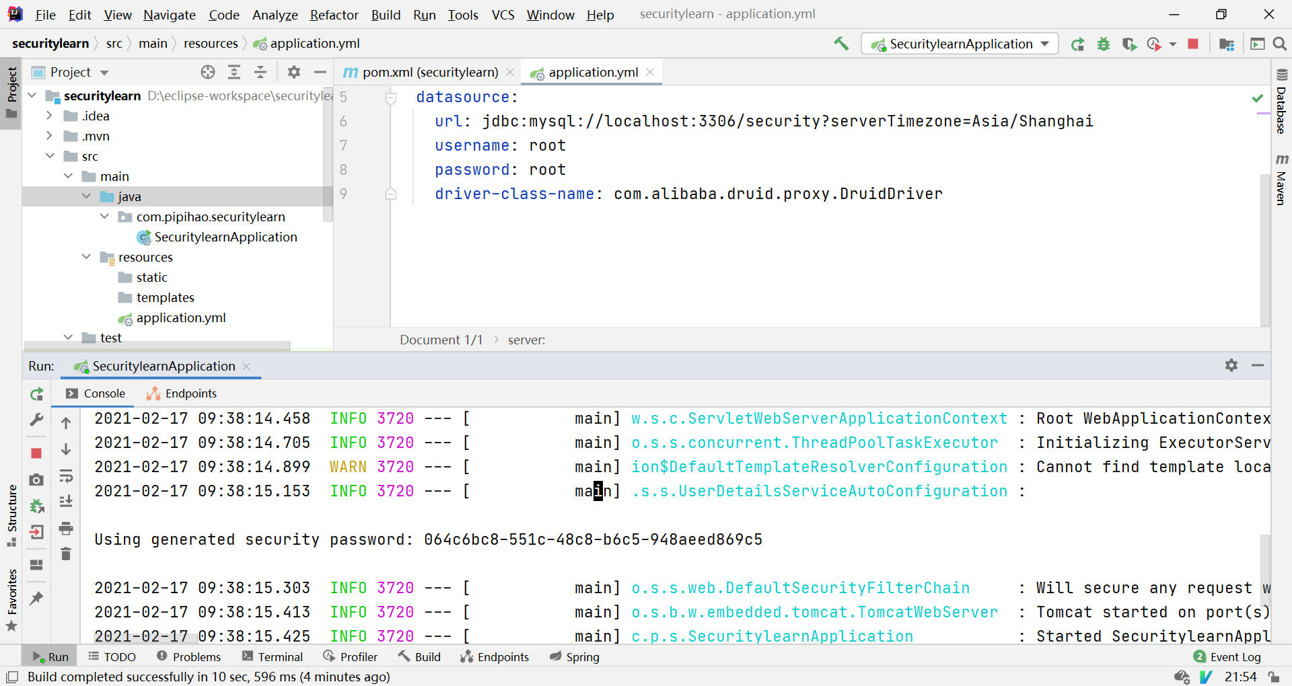Open the Problems tool window button

pos(188,657)
